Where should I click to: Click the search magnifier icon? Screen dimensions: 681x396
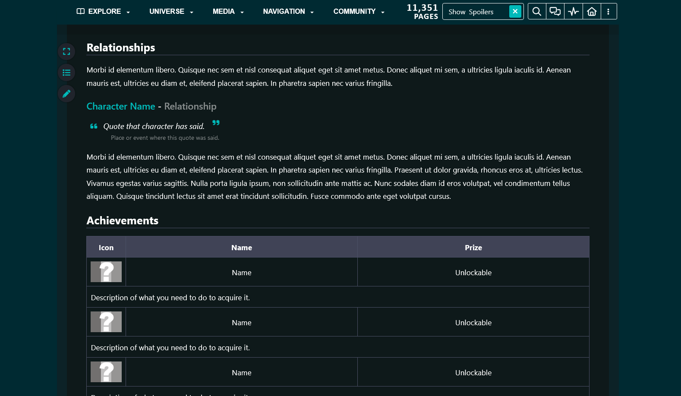[x=536, y=12]
